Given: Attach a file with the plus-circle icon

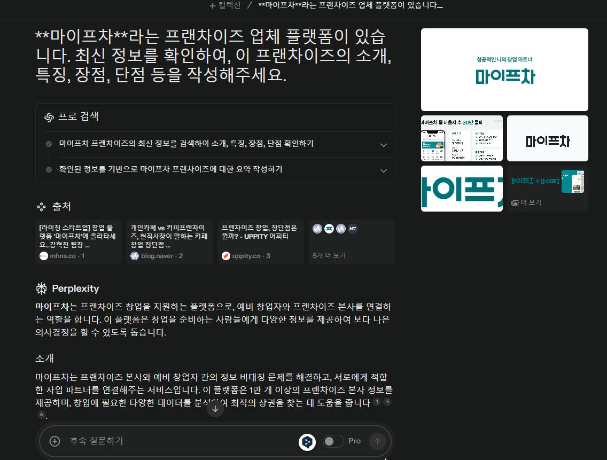Looking at the screenshot, I should 55,441.
